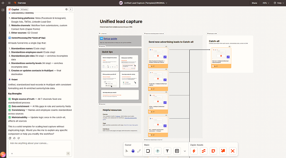
Task: Select the connector path tool
Action: click(139, 151)
